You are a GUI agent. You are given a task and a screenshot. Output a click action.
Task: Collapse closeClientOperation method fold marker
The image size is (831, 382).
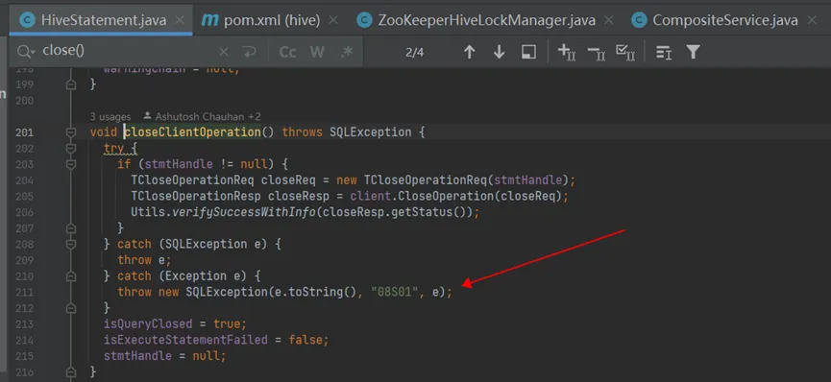pyautogui.click(x=71, y=131)
